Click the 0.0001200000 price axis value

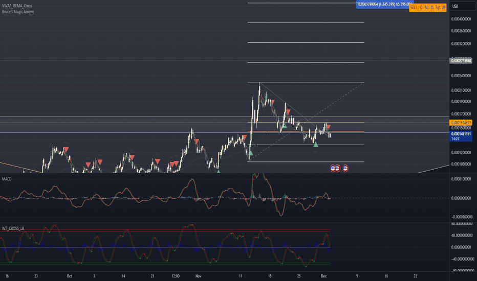(x=461, y=152)
